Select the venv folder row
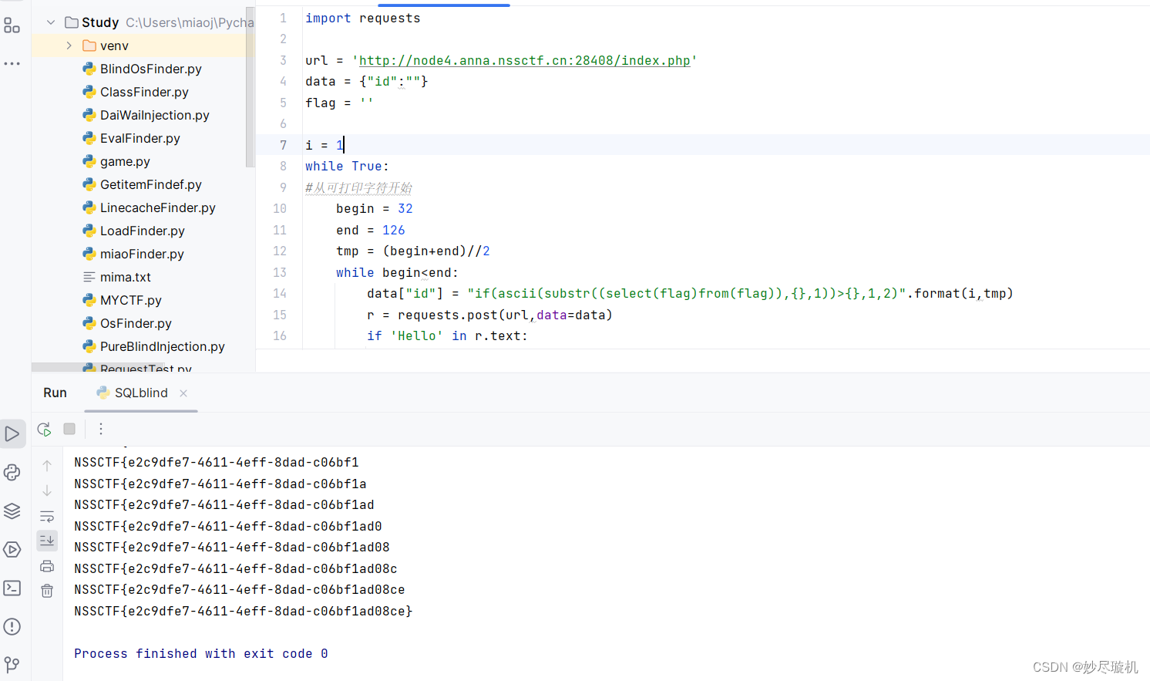 [x=143, y=46]
